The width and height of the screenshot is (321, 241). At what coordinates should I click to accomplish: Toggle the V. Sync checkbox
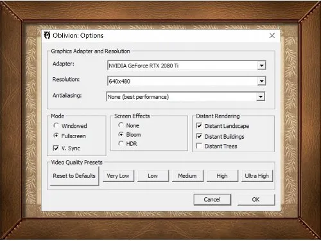[x=56, y=148]
